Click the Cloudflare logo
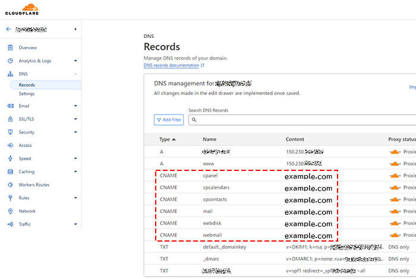This screenshot has width=416, height=279. [22, 9]
